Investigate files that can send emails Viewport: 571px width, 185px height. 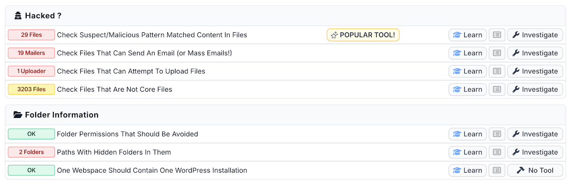click(x=535, y=53)
